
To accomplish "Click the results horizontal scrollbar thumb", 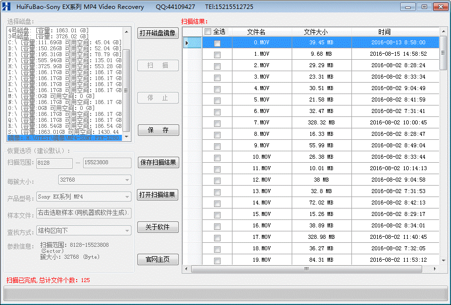I will click(307, 269).
